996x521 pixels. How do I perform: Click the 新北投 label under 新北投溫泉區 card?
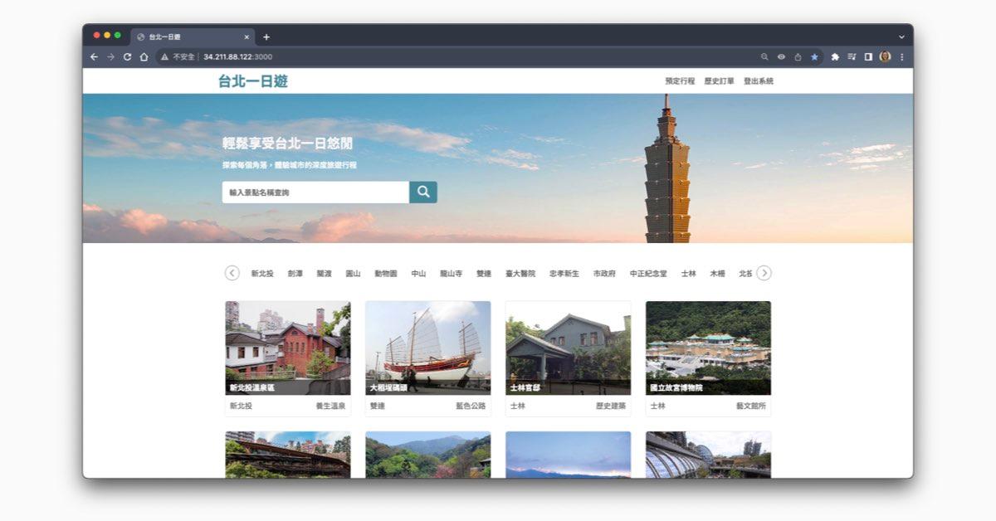pos(241,407)
